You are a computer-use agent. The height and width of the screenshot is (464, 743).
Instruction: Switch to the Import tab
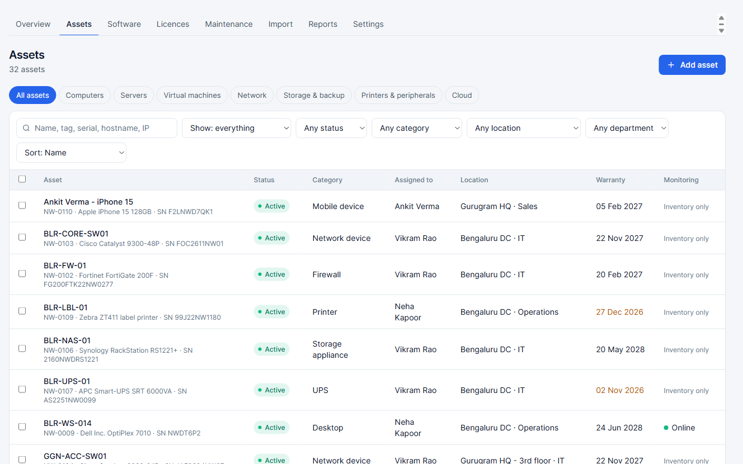281,24
